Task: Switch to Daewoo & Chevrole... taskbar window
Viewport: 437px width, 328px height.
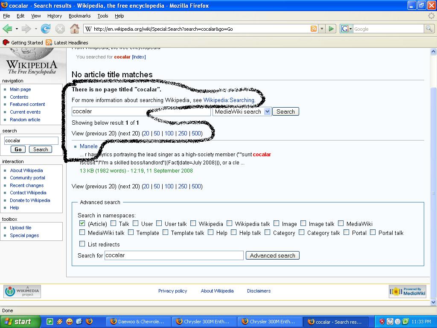Action: 138,322
